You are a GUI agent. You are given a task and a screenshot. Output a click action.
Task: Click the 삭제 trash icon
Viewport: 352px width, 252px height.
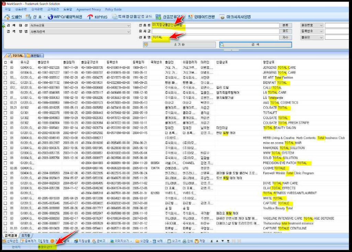pos(154,241)
